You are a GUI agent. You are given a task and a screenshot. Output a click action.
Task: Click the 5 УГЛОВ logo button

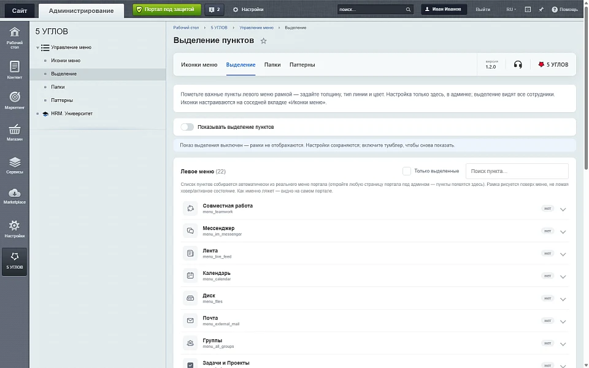pos(553,64)
